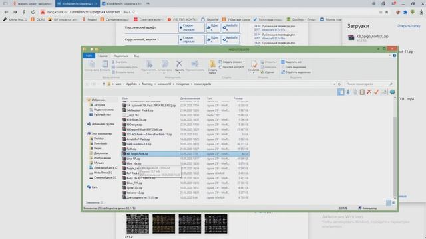Click the first Classic font mirror button

[x=191, y=27]
